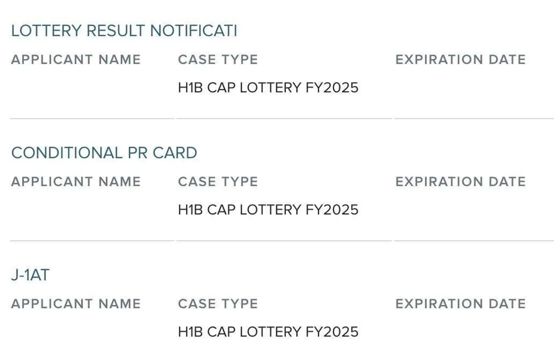The image size is (554, 360).
Task: Open the Conditional PR Card entry
Action: (104, 153)
